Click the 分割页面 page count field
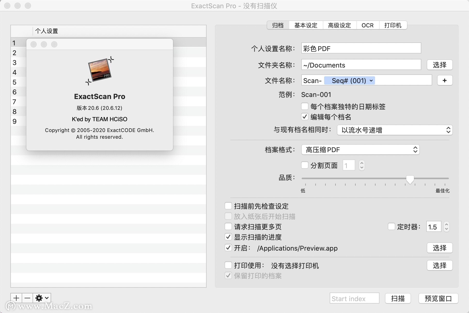The image size is (469, 313). pyautogui.click(x=349, y=165)
